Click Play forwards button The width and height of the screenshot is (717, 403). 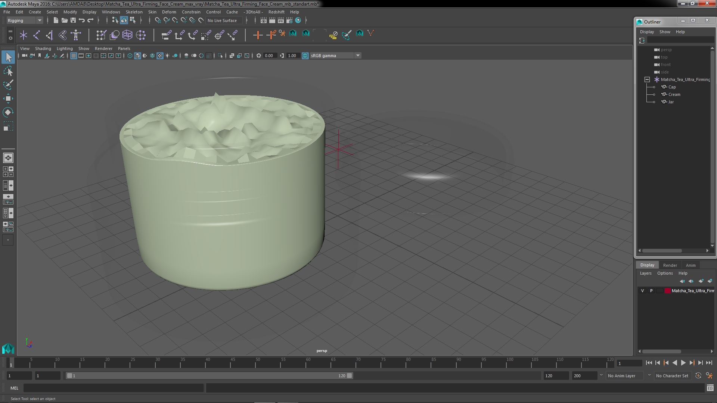(x=683, y=363)
